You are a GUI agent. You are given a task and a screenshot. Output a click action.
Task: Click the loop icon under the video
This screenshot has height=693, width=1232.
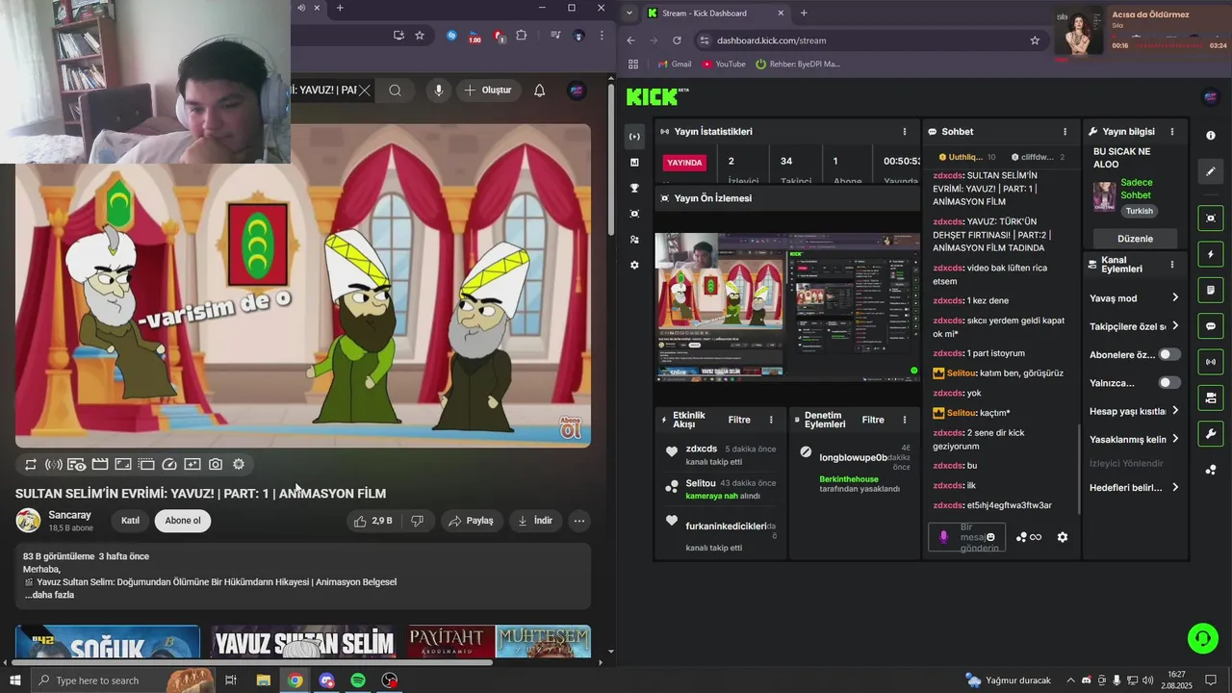tap(31, 464)
